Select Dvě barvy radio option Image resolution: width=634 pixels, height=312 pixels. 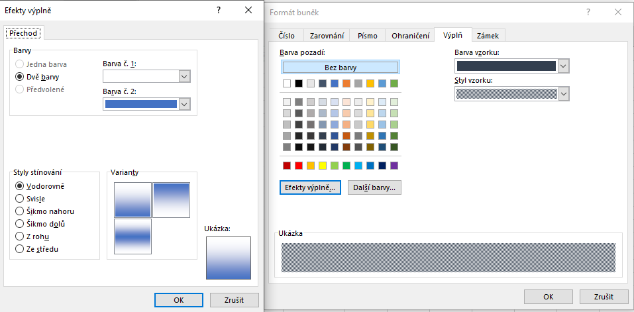(20, 77)
